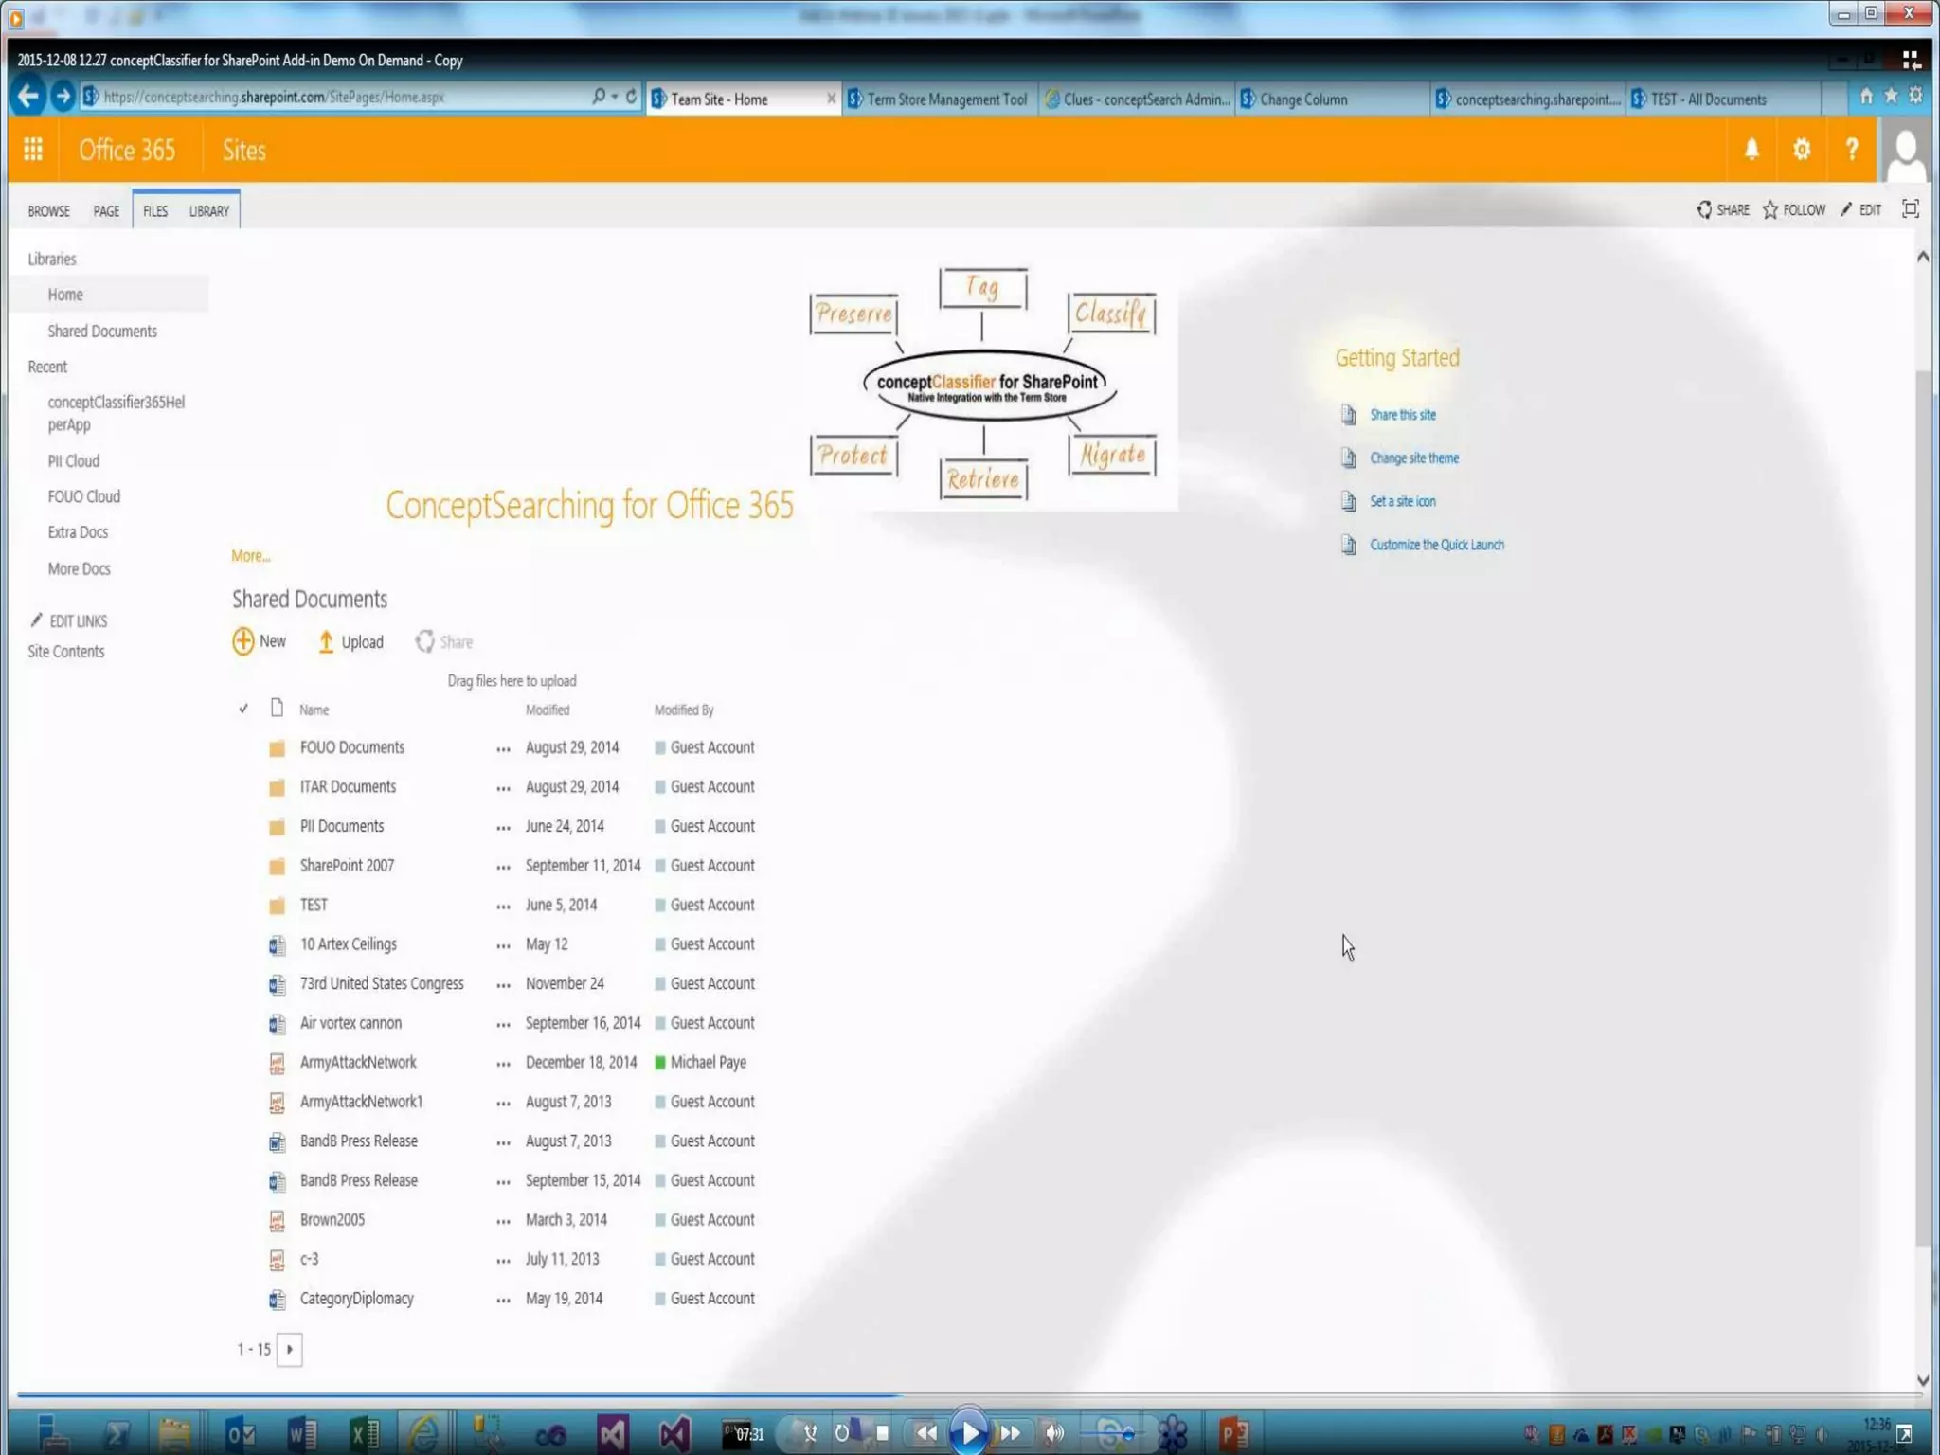Click the Follow star icon
1940x1455 pixels.
(x=1770, y=210)
